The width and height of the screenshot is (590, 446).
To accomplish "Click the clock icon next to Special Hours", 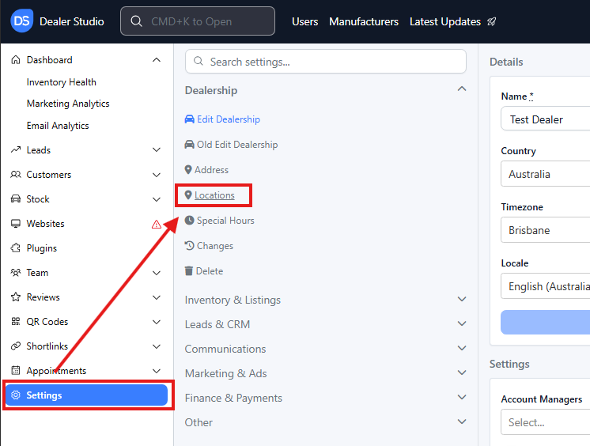I will 189,221.
